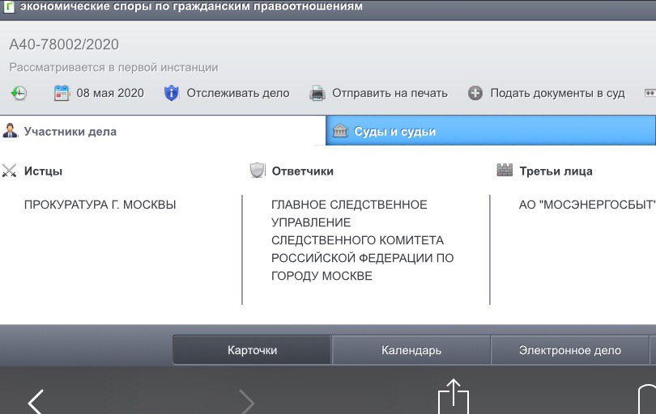Tap the browser back arrow
The image size is (656, 414).
tap(36, 401)
